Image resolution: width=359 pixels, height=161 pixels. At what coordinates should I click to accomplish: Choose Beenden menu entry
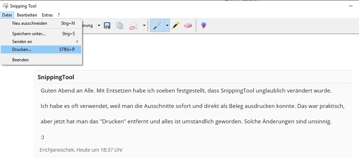tap(41, 60)
